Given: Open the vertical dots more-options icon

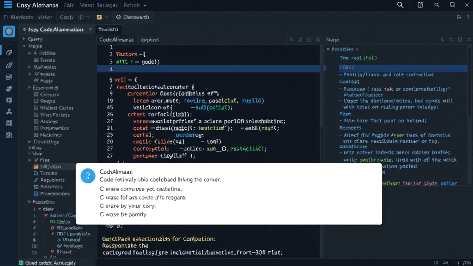Looking at the screenshot, I should pyautogui.click(x=468, y=17).
